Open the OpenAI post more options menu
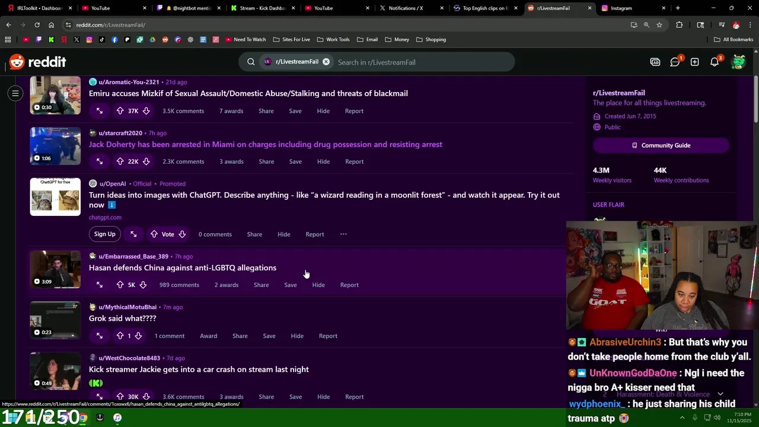This screenshot has width=759, height=427. point(343,234)
